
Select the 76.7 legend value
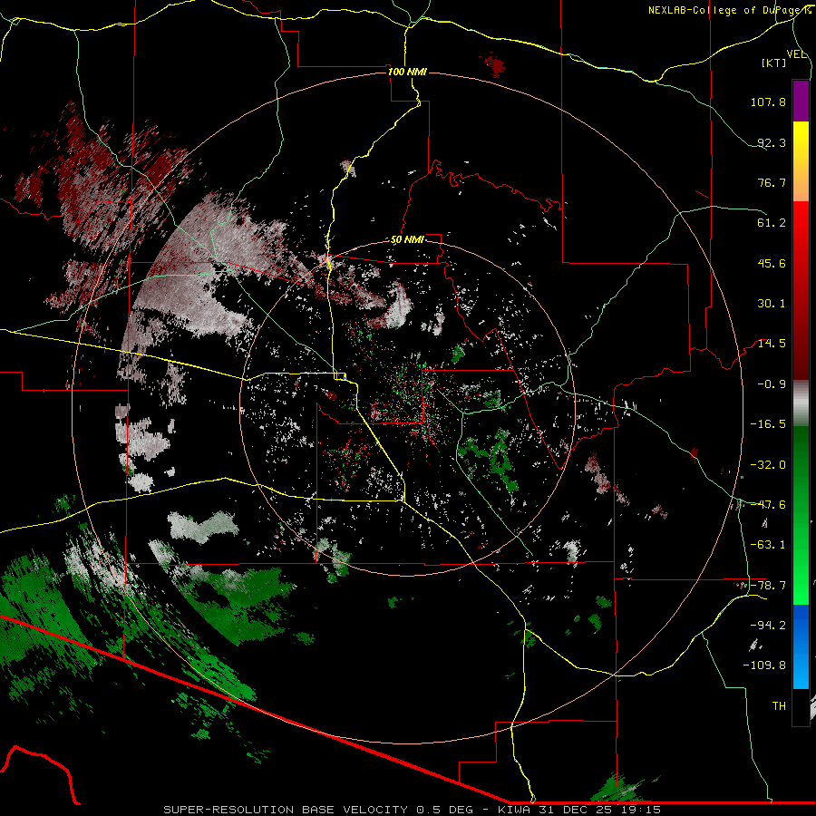click(x=772, y=182)
